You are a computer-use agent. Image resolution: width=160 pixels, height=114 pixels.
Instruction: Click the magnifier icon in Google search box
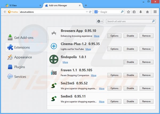coord(122,12)
